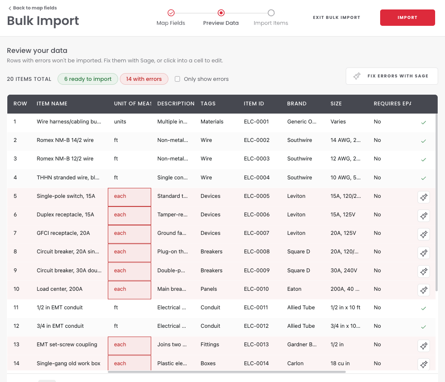Screen dimensions: 445x382
Task: Click green checkmark on THHN stranded wire row
Action: tap(424, 178)
